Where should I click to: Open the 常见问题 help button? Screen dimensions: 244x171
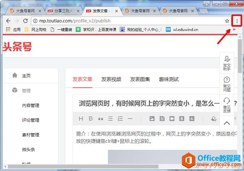(227, 84)
